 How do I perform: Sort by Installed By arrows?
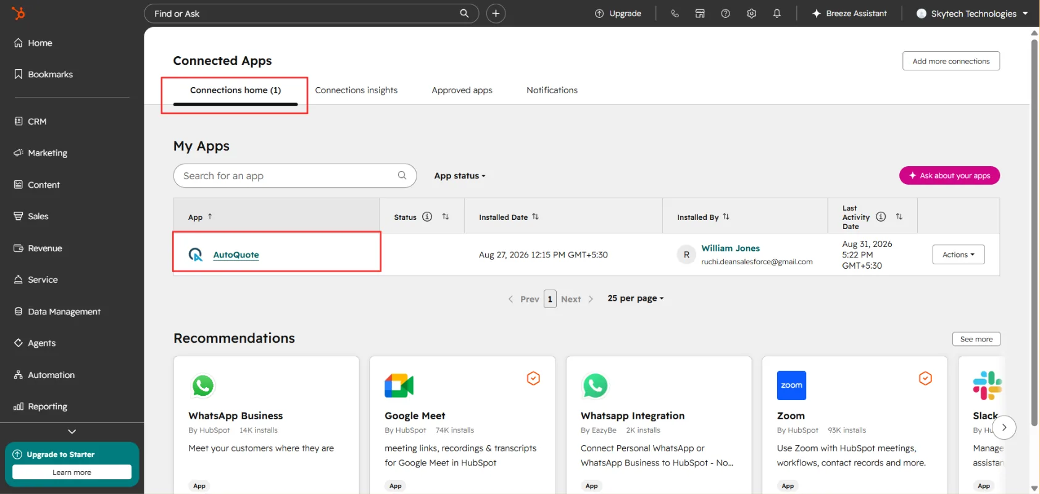(x=726, y=217)
